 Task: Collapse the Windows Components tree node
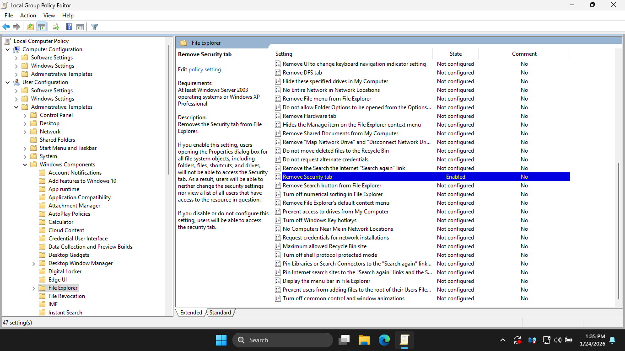(x=25, y=165)
